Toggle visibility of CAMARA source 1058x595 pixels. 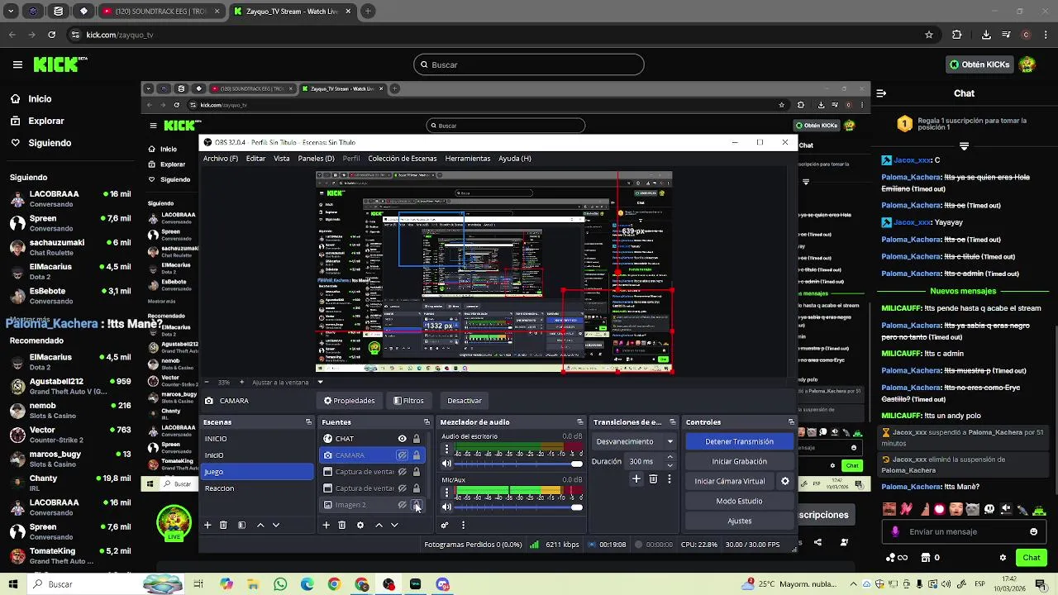click(402, 455)
